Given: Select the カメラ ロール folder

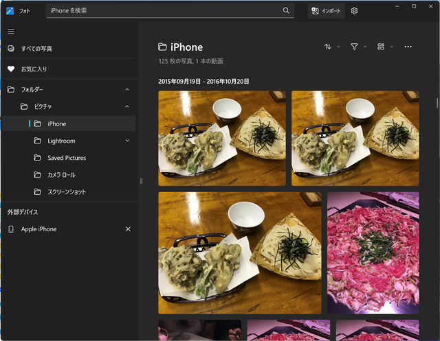Looking at the screenshot, I should point(62,175).
